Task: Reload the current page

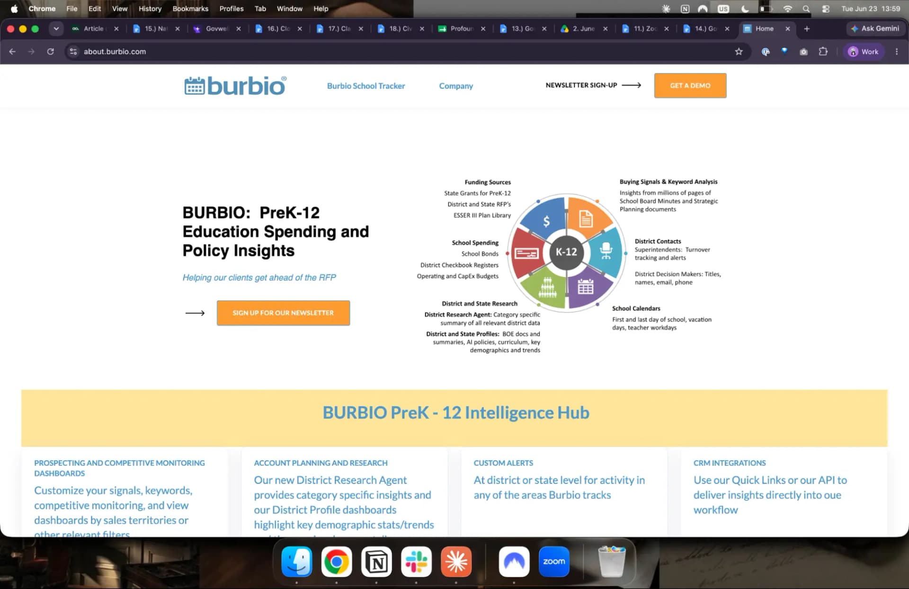Action: click(51, 52)
